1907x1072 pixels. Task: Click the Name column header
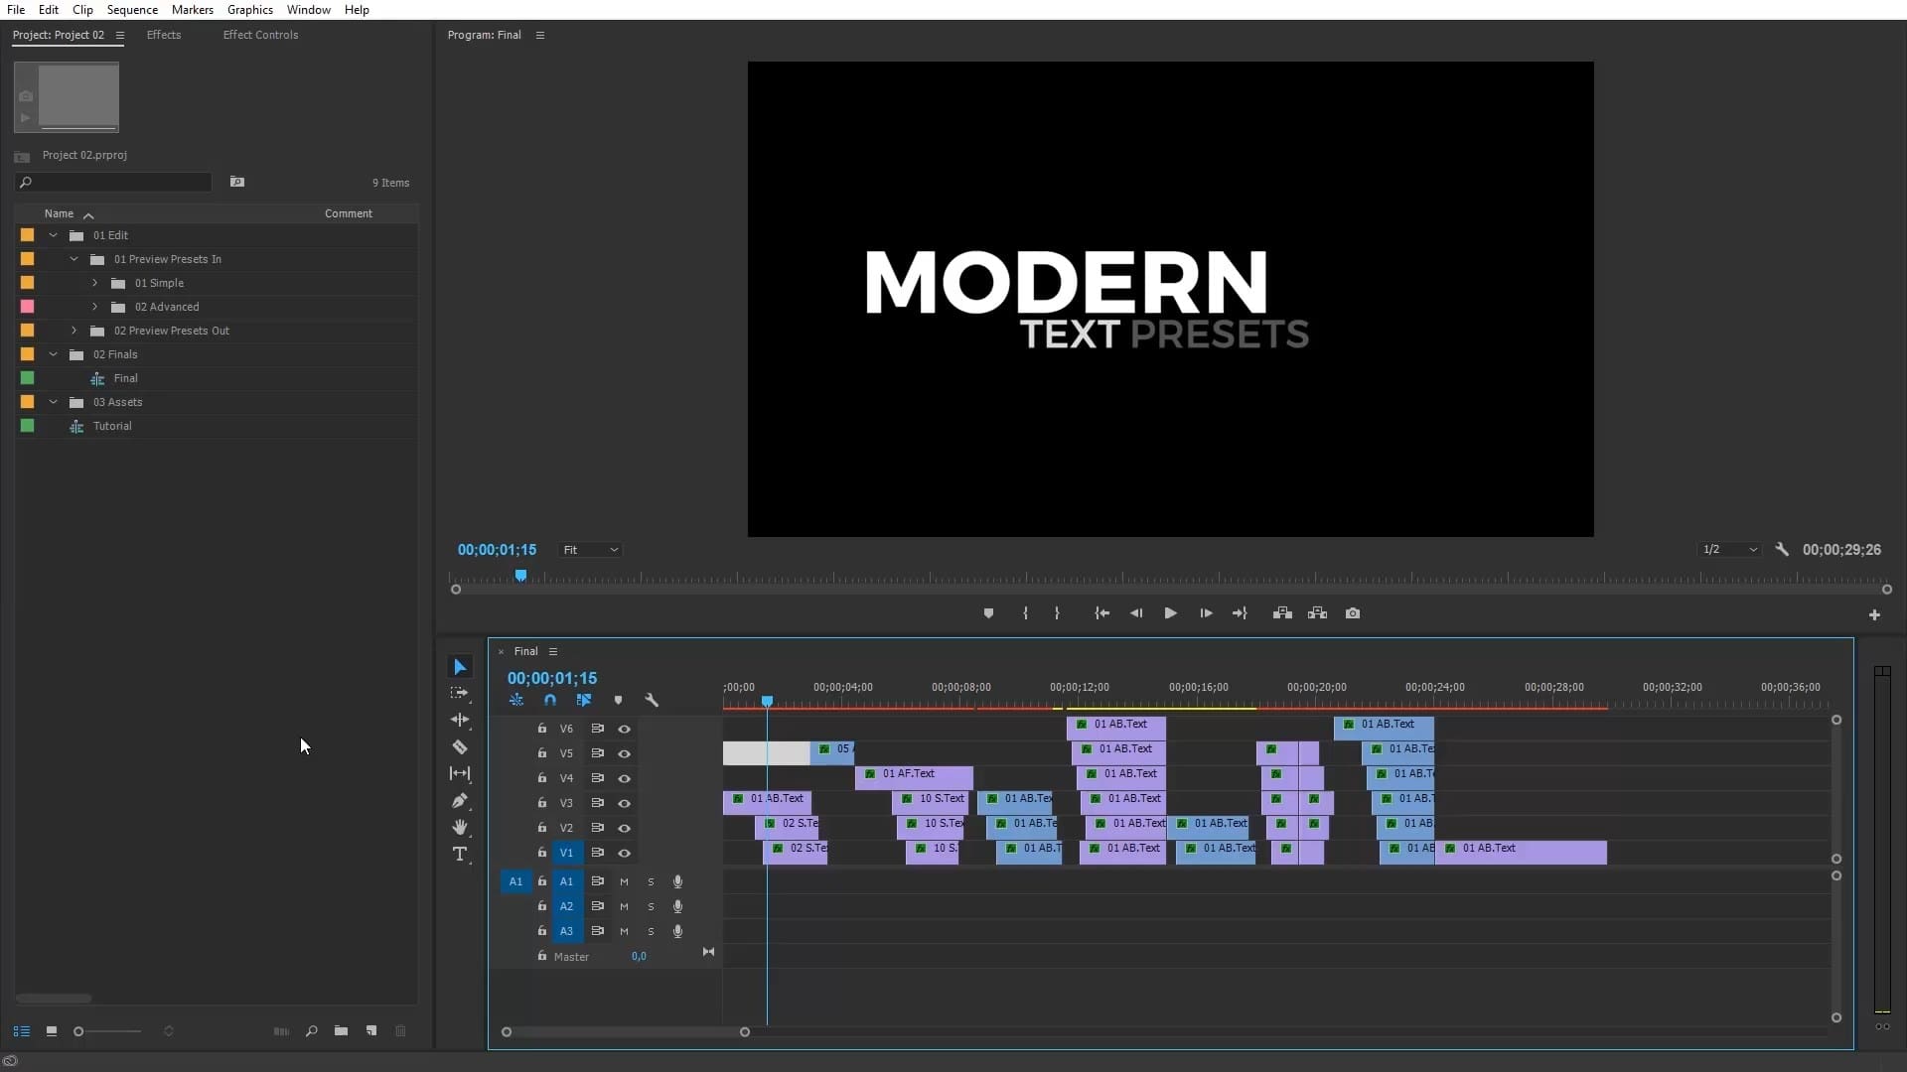59,213
